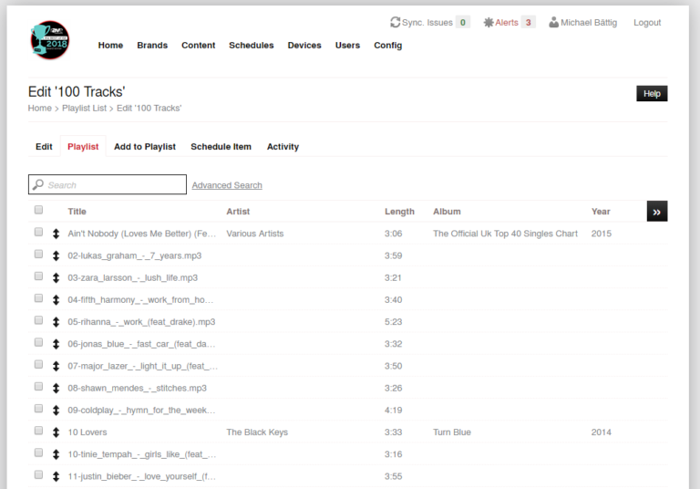
Task: Click the Help button
Action: 651,93
